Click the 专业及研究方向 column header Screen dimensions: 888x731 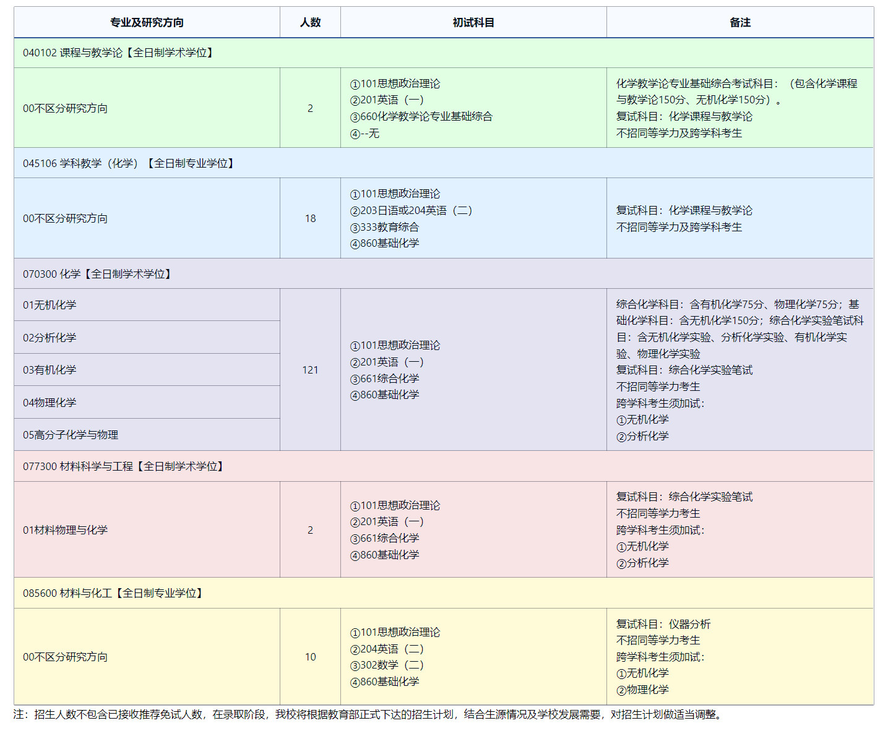click(146, 22)
